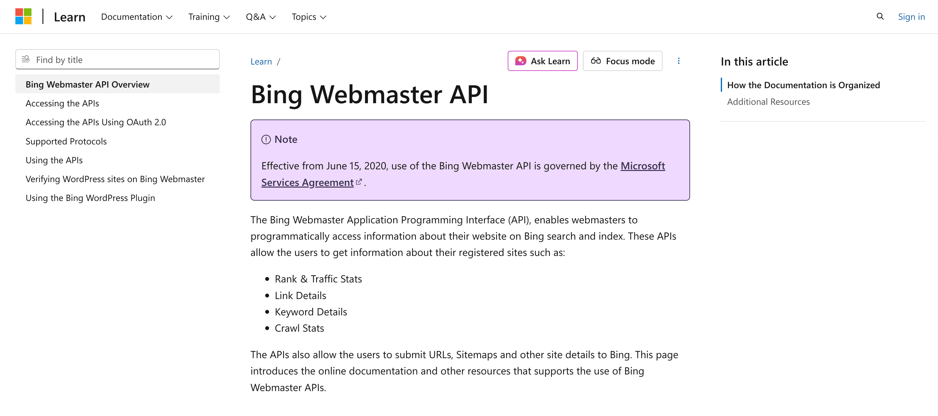The width and height of the screenshot is (938, 416).
Task: Jump to How the Documentation is Organized
Action: pyautogui.click(x=803, y=85)
